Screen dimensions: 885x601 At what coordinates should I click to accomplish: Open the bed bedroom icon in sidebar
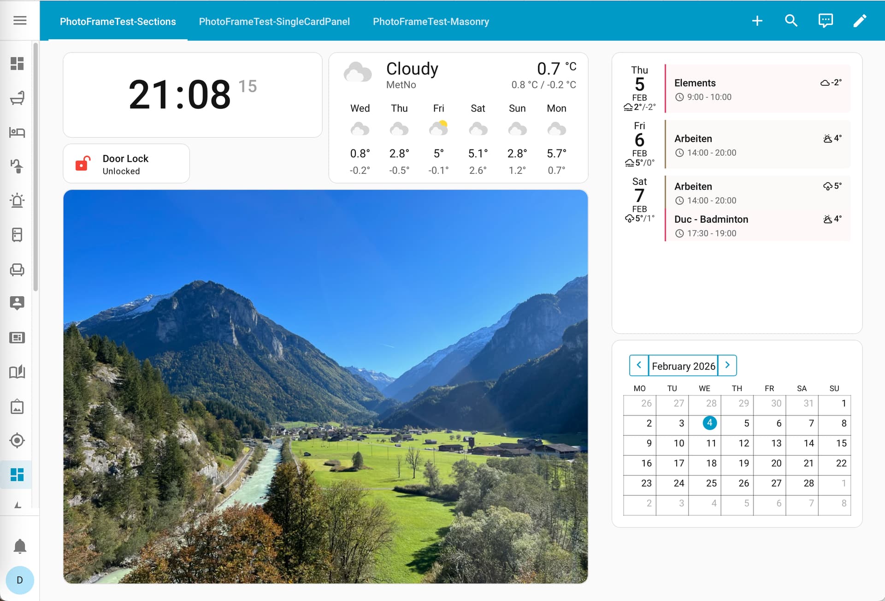[x=17, y=132]
